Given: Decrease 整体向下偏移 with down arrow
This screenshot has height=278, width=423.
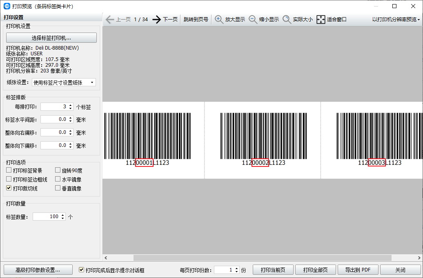Looking at the screenshot, I should (x=70, y=147).
